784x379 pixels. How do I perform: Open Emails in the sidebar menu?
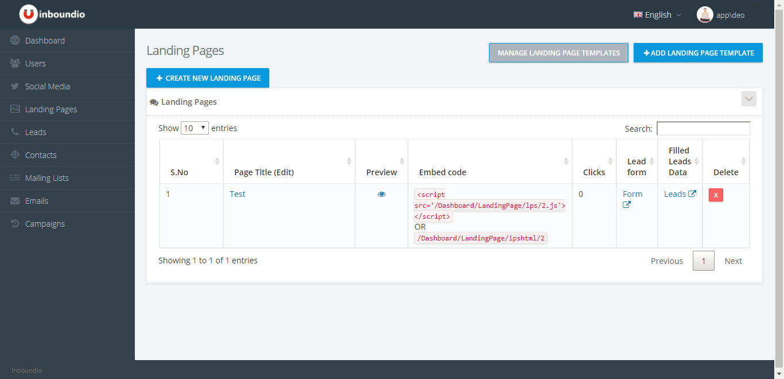click(x=67, y=201)
